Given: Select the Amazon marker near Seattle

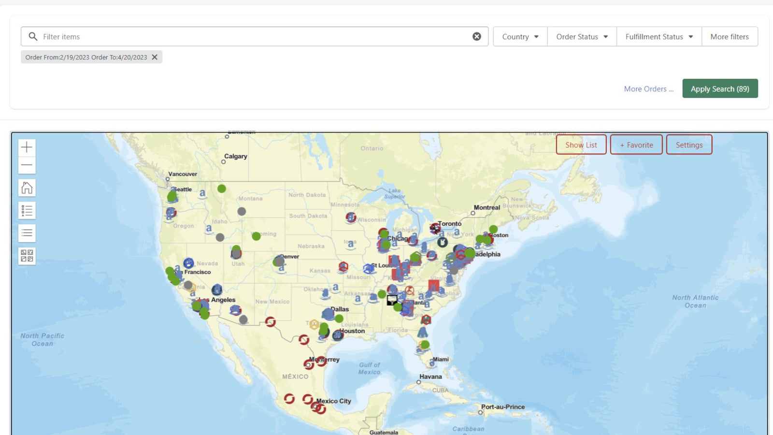Looking at the screenshot, I should (x=202, y=193).
